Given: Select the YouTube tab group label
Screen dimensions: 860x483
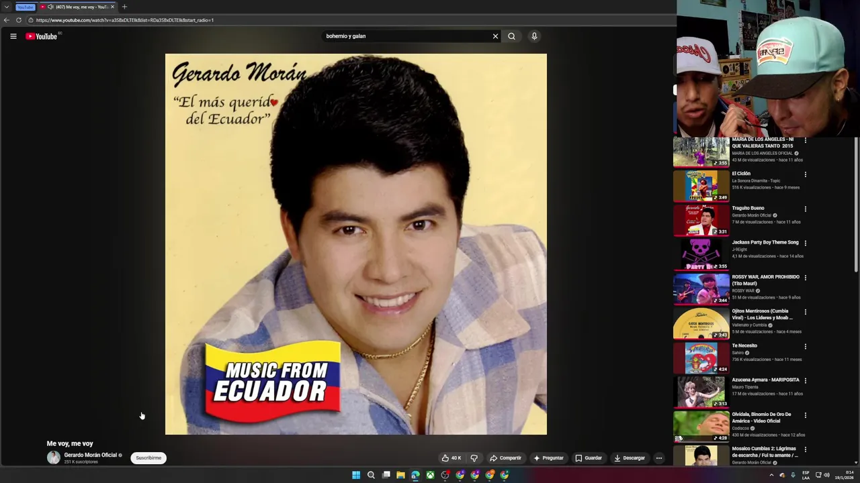Looking at the screenshot, I should coord(25,7).
